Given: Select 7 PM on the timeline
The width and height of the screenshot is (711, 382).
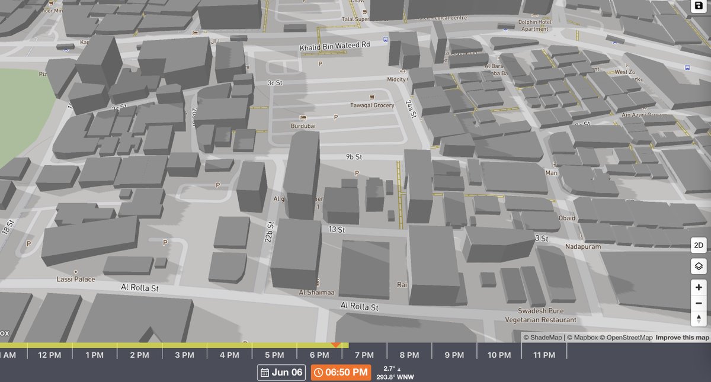Looking at the screenshot, I should [x=364, y=354].
